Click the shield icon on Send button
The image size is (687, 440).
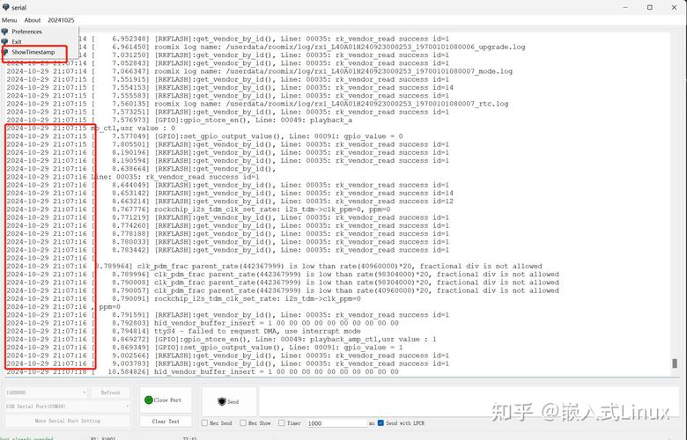(x=221, y=401)
